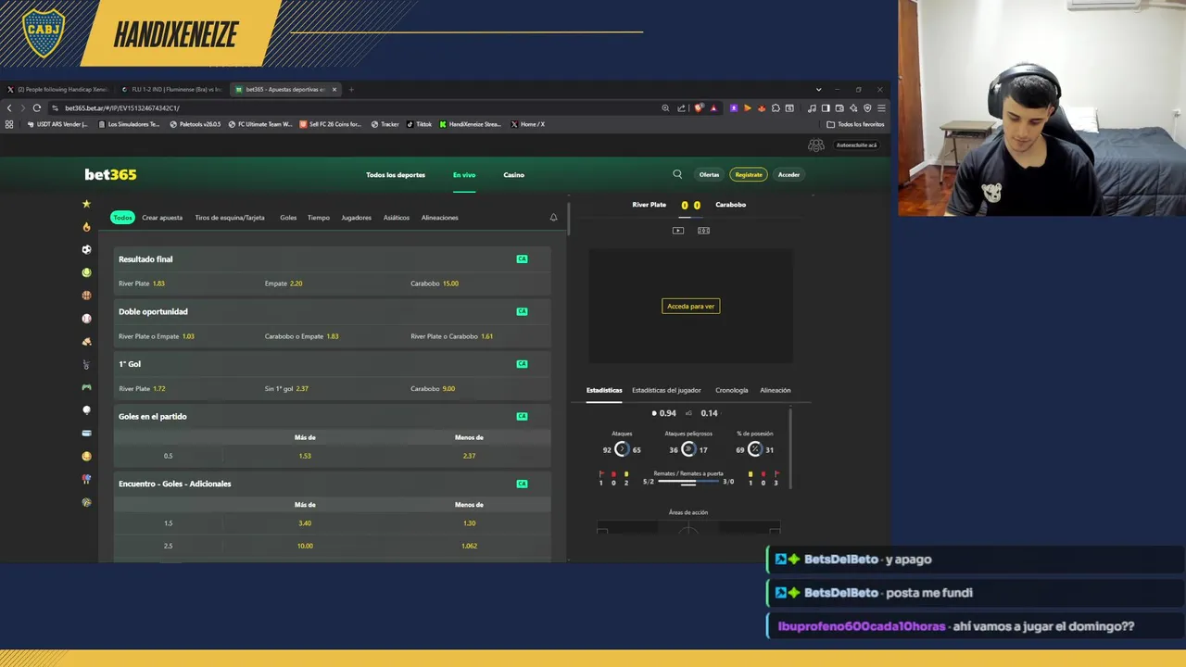Select the tennis ball sport icon

tap(86, 272)
